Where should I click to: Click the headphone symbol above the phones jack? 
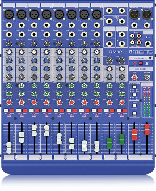(x=148, y=37)
